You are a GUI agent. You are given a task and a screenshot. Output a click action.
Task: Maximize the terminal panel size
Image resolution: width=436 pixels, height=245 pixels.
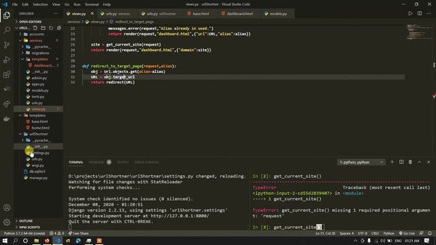point(420,162)
